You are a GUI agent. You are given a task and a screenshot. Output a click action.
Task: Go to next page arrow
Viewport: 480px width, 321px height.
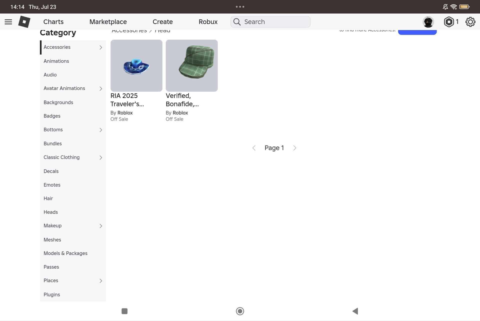[295, 148]
